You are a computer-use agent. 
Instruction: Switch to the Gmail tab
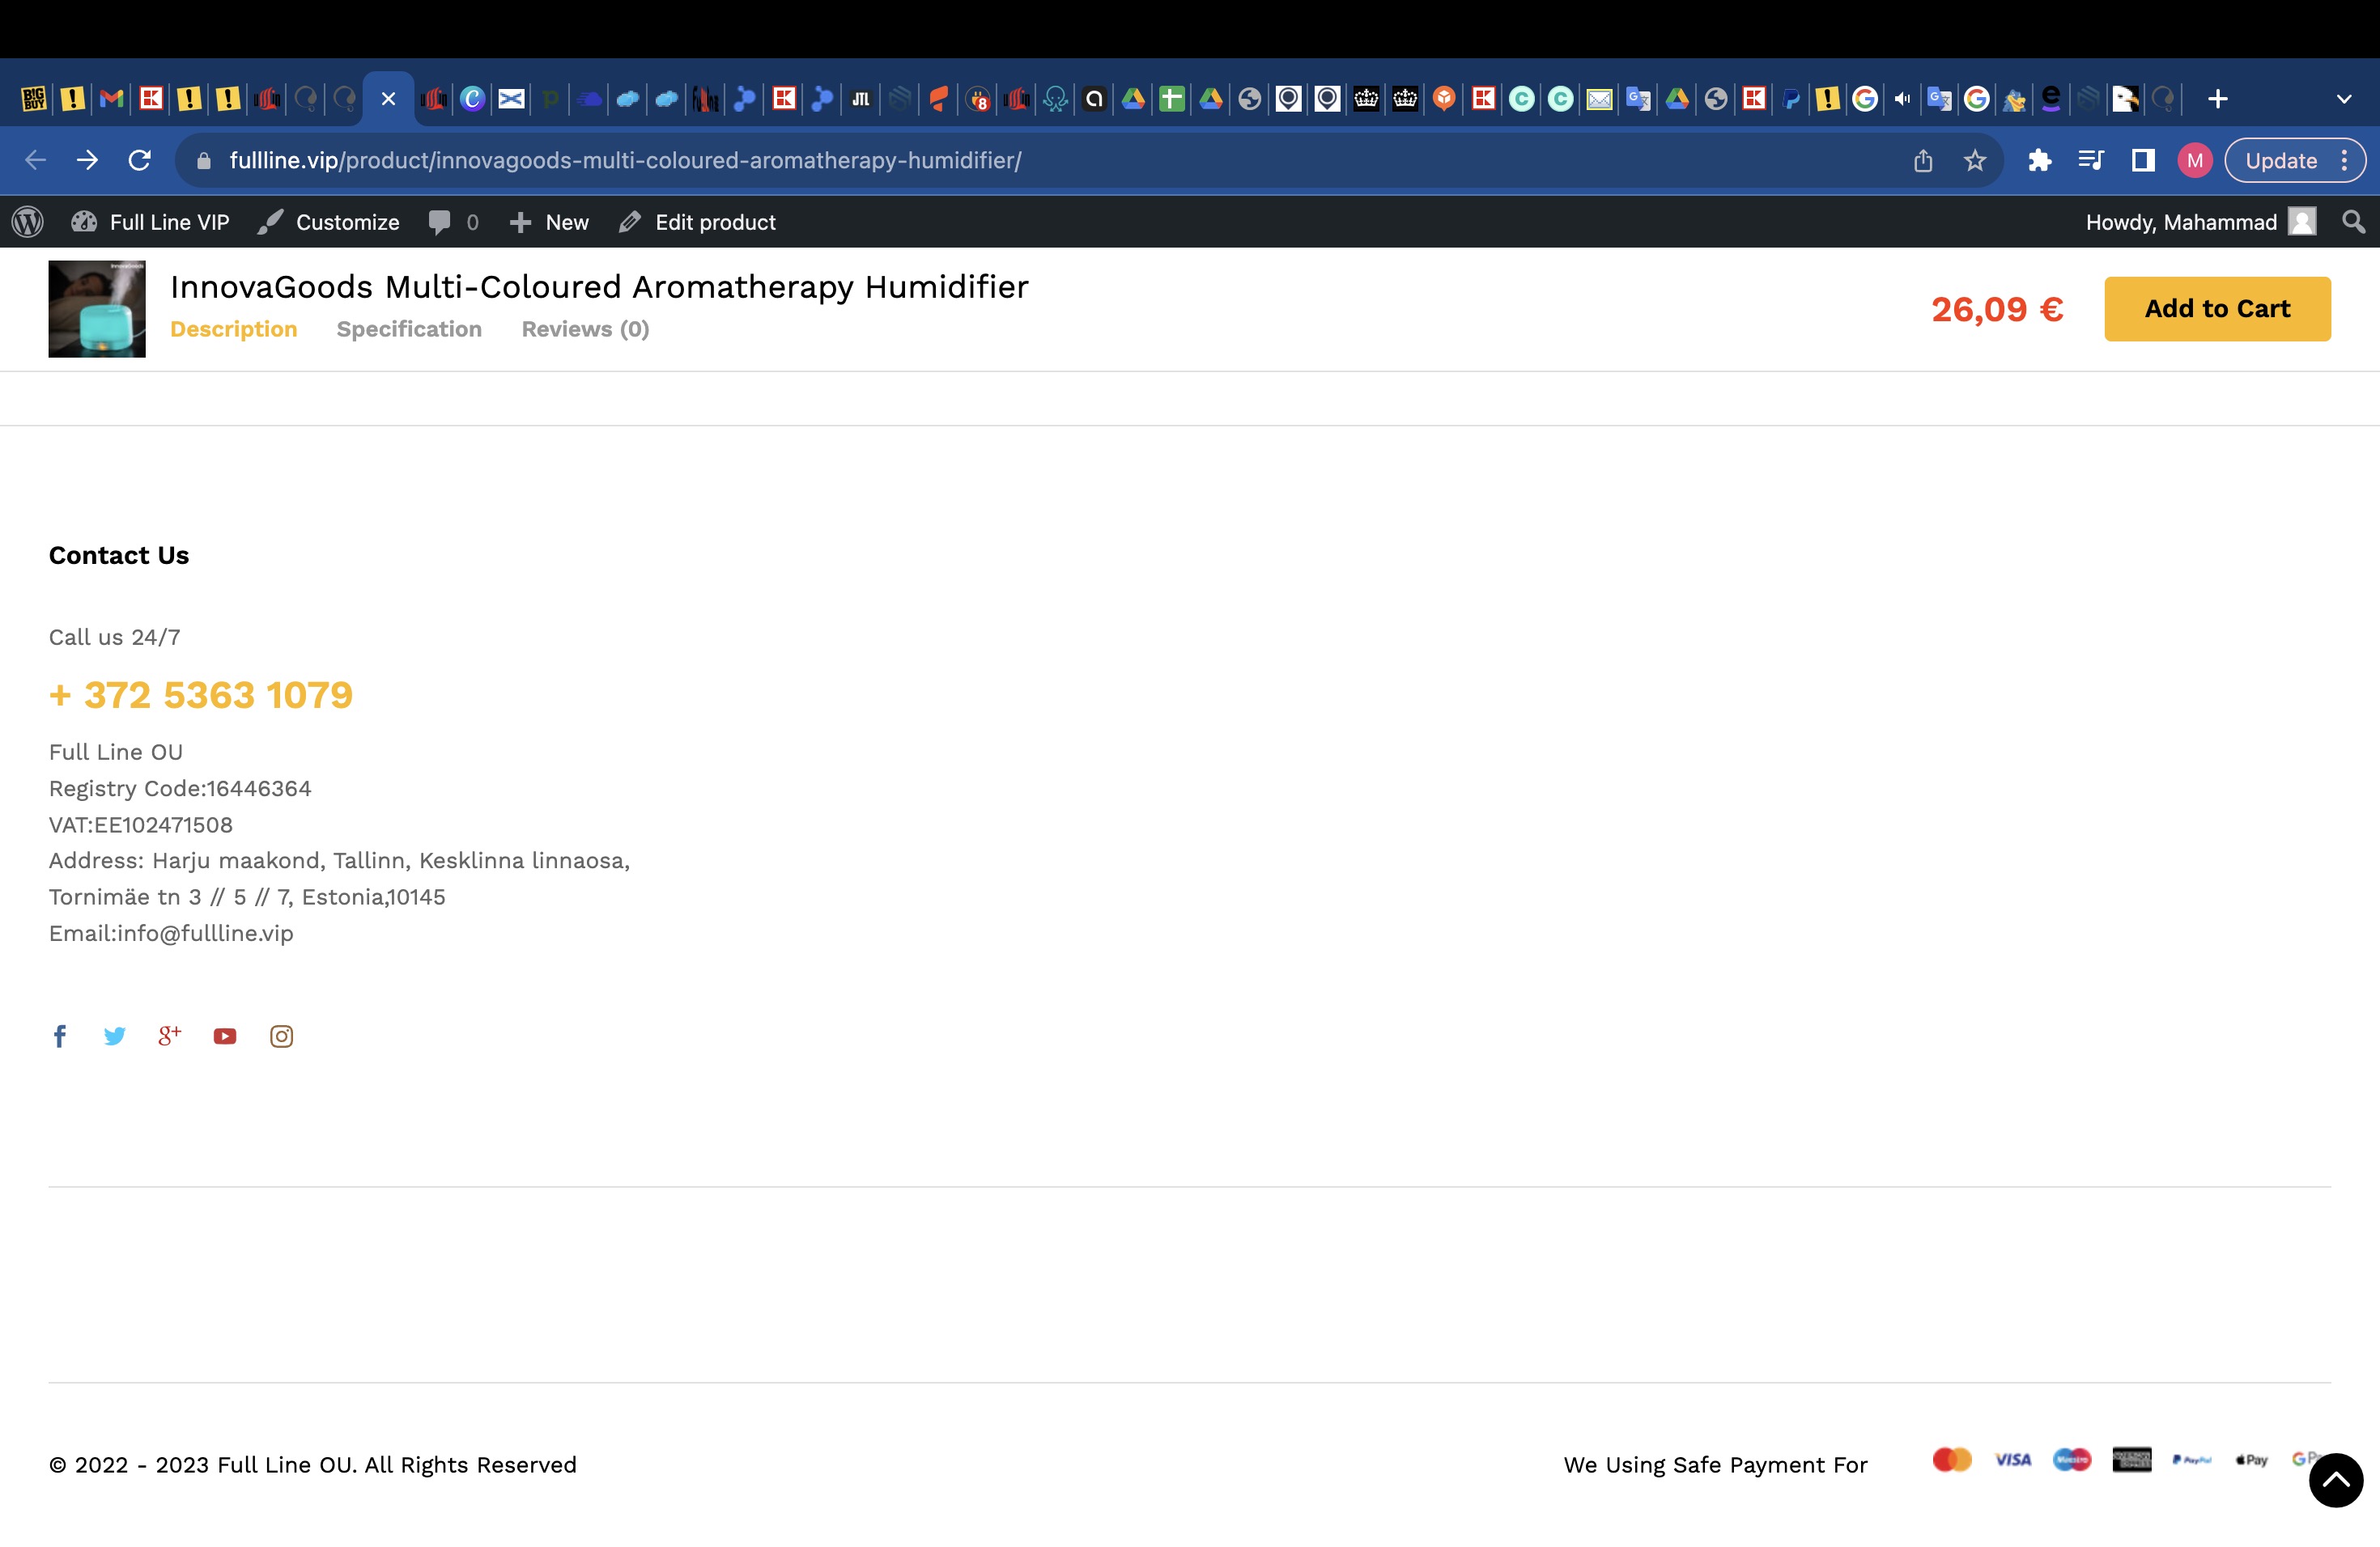[x=111, y=99]
